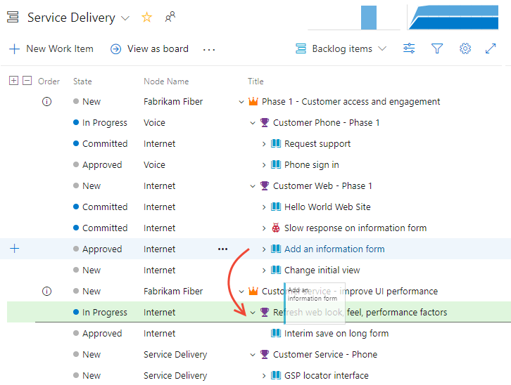Click crown icon of Customer service epic
Image resolution: width=511 pixels, height=385 pixels.
[253, 291]
